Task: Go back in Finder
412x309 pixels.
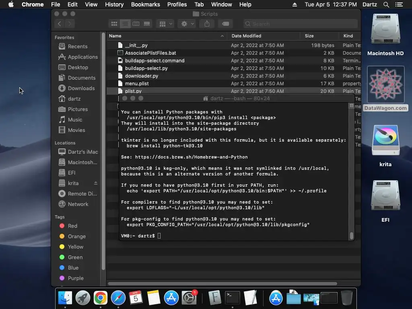Action: click(x=60, y=24)
